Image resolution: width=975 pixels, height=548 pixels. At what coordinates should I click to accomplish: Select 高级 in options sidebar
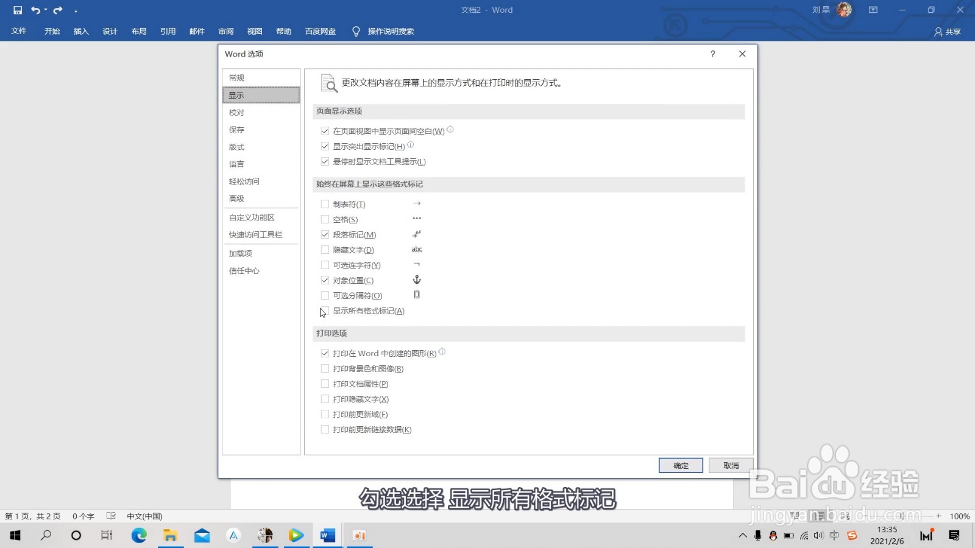click(x=261, y=198)
